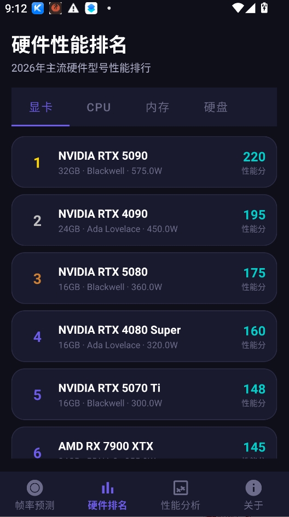Screen dimensions: 289x517
Task: Select the NVIDIA RTX 4090 entry
Action: tap(144, 220)
